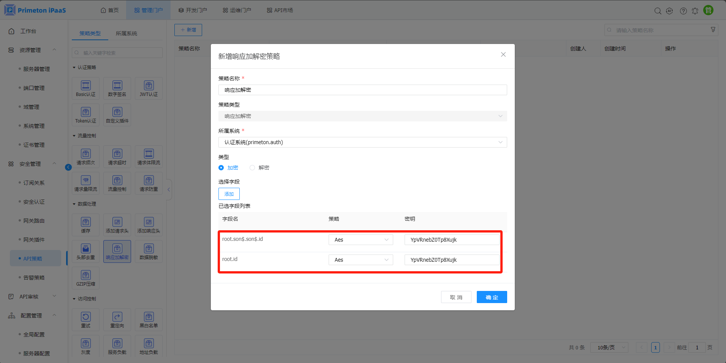Select the 解密 radio button
Viewport: 726px width, 363px height.
[x=252, y=168]
